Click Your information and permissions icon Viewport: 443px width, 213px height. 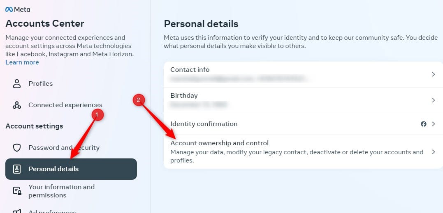[x=17, y=191]
